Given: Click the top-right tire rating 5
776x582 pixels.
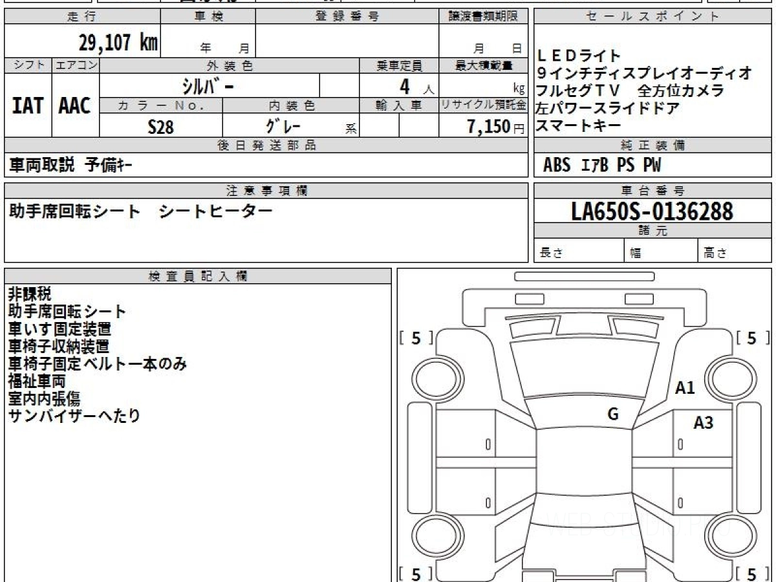Looking at the screenshot, I should [x=752, y=338].
